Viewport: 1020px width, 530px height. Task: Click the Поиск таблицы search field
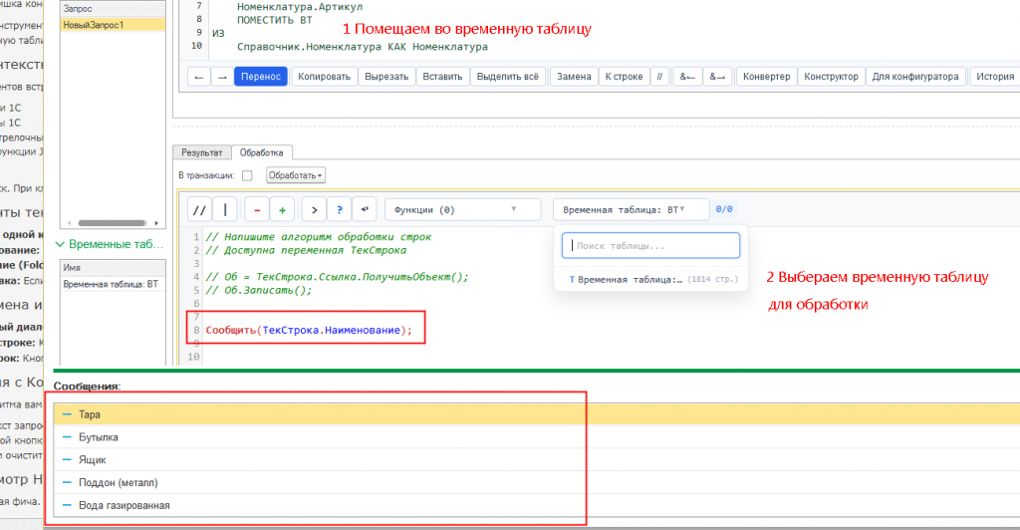tap(650, 246)
